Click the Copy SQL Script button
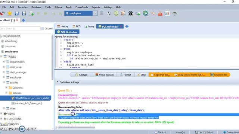The height and width of the screenshot is (134, 239). tap(160, 75)
